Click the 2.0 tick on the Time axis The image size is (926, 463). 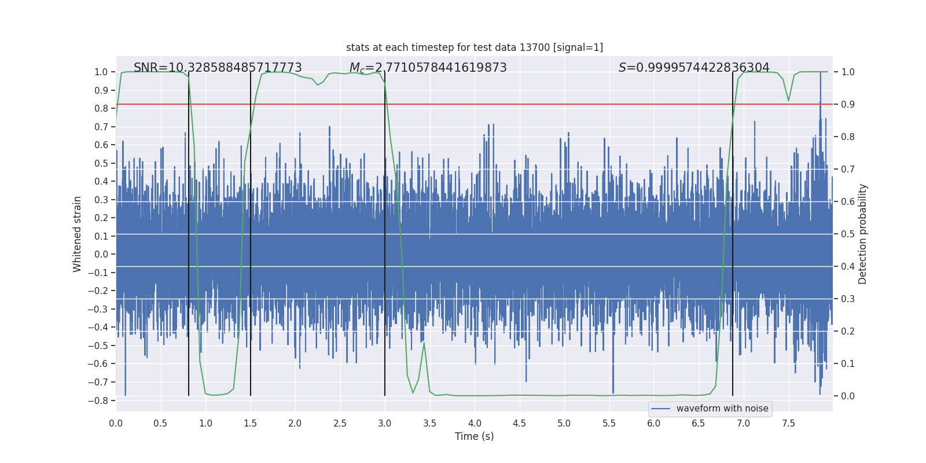295,423
